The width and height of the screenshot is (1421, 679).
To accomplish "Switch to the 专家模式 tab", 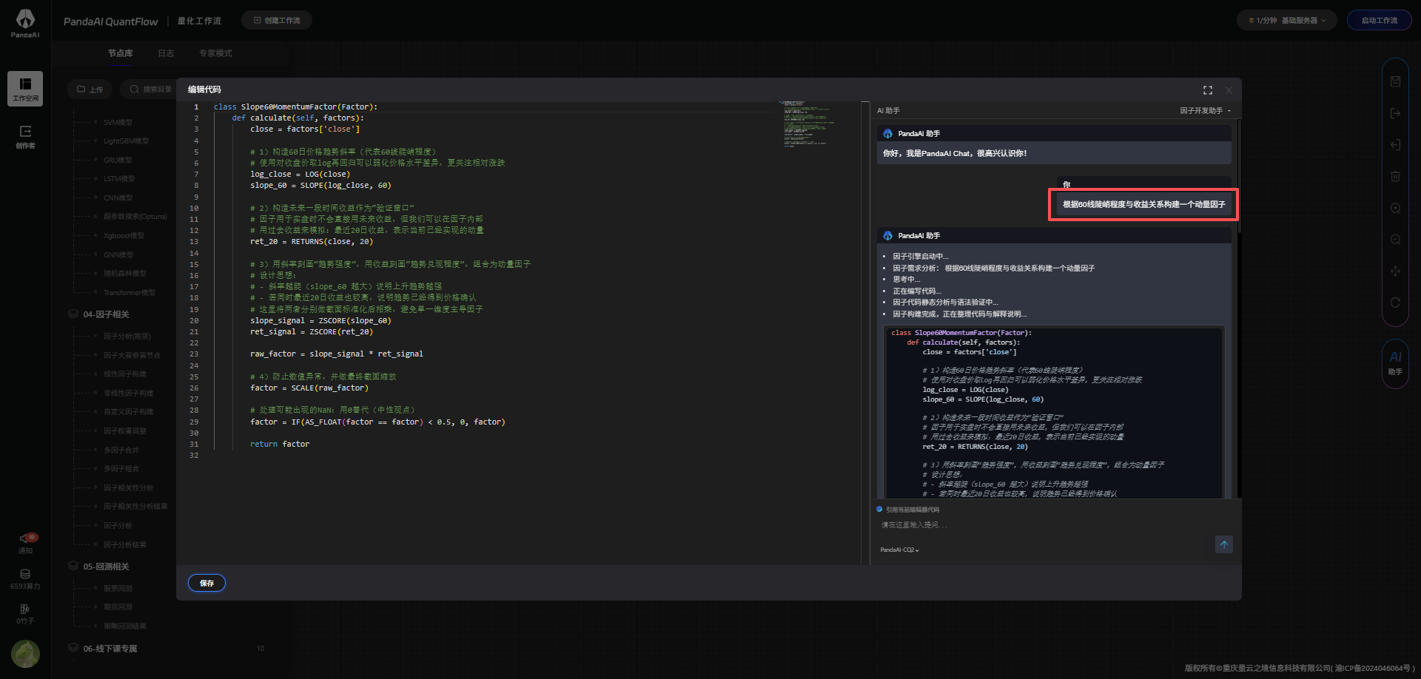I will [215, 53].
